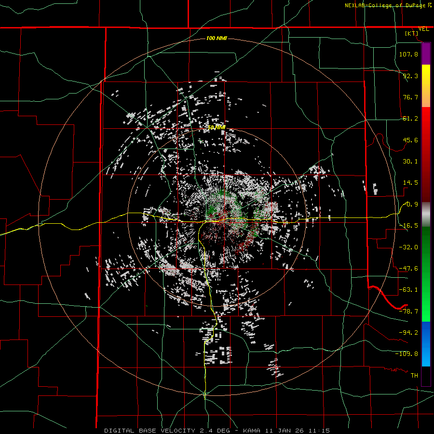Viewport: 434px width, 434px height.
Task: Select the -78.7 velocity scale value
Action: click(408, 312)
